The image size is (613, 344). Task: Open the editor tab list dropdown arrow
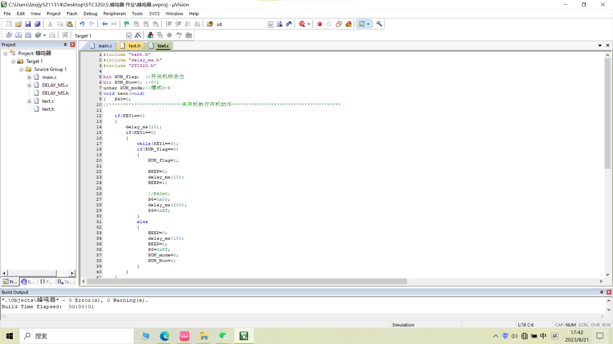(x=600, y=46)
